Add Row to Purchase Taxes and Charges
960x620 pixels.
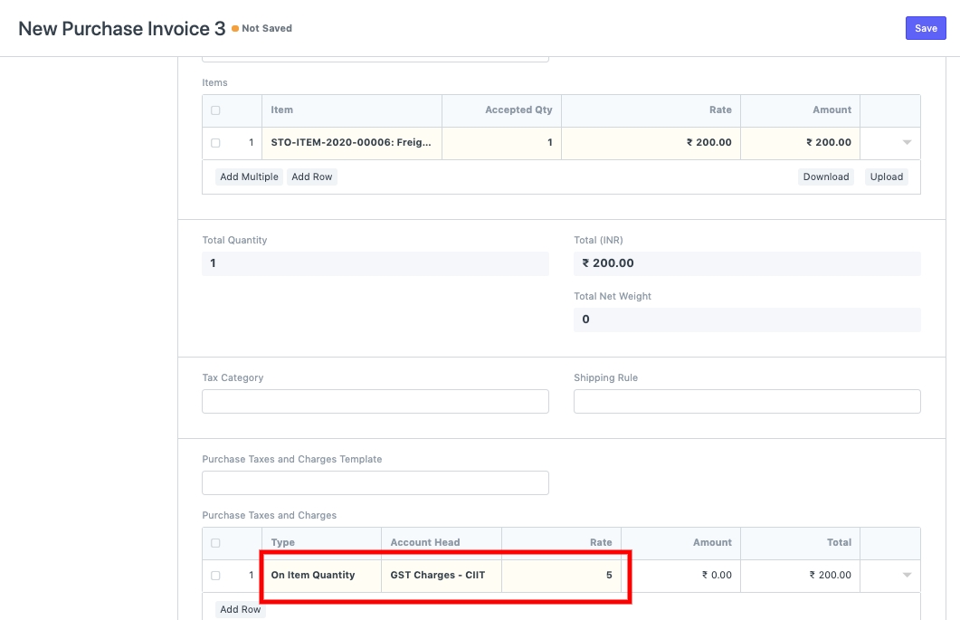tap(240, 609)
